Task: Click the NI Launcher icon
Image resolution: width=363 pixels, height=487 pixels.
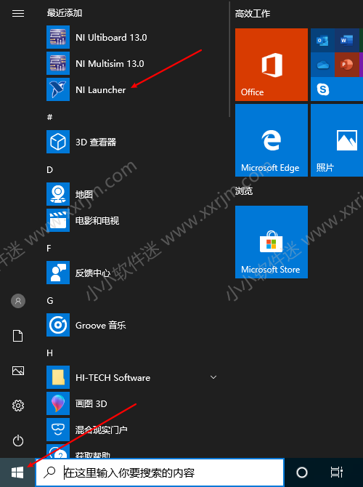Action: click(x=58, y=89)
